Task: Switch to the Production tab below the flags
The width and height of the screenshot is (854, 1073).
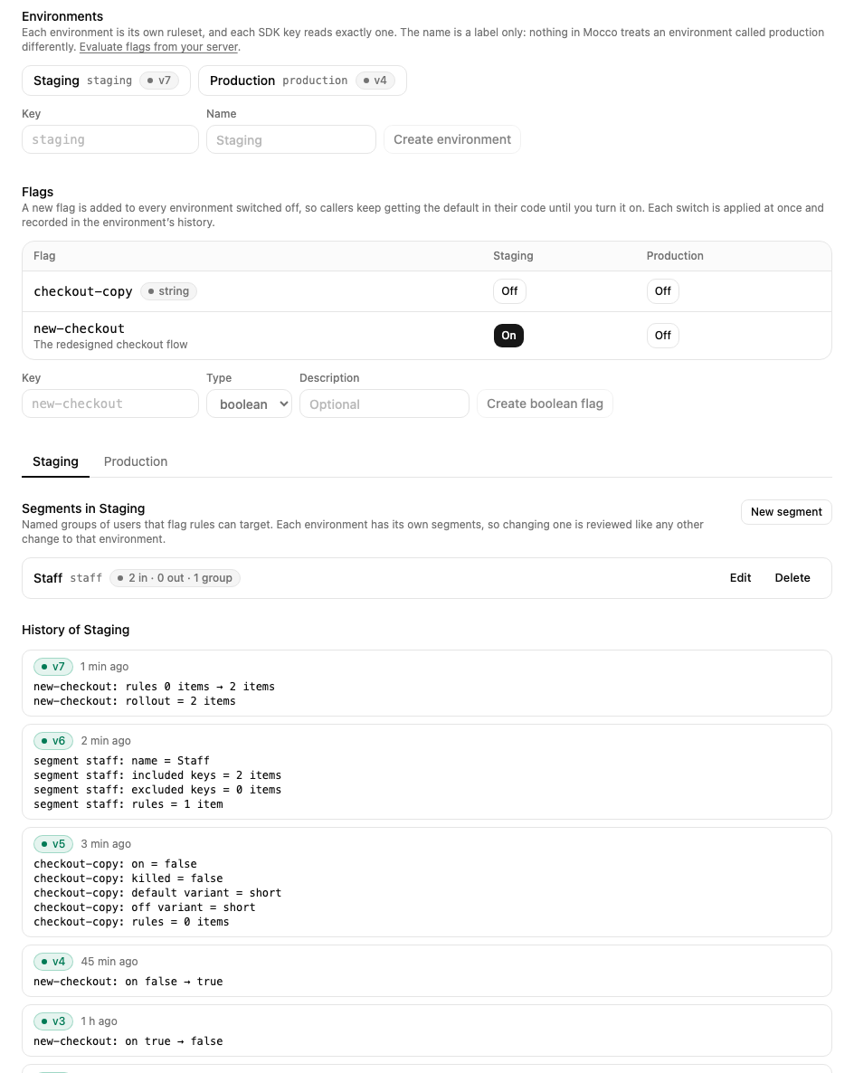Action: point(136,461)
